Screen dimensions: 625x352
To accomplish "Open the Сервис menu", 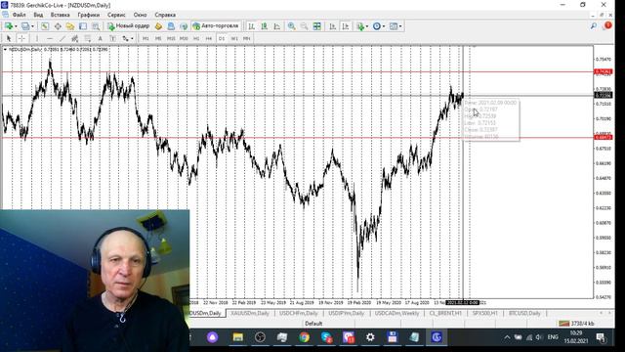I will (116, 15).
